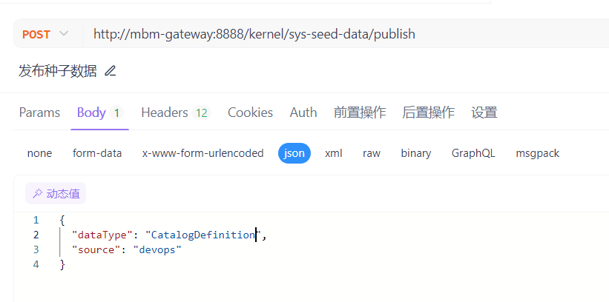Select the xml body type

334,153
